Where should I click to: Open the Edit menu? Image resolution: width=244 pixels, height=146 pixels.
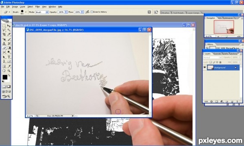tap(8, 6)
